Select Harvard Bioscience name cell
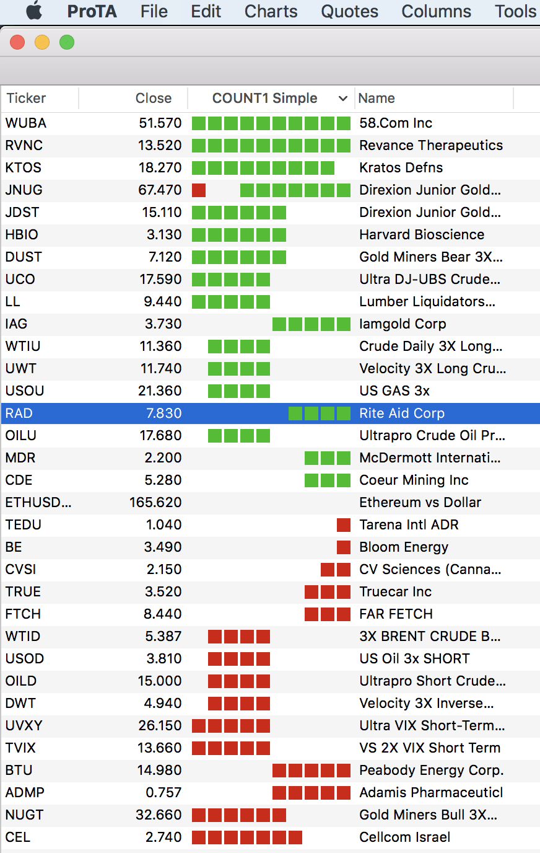The height and width of the screenshot is (853, 540). [422, 234]
